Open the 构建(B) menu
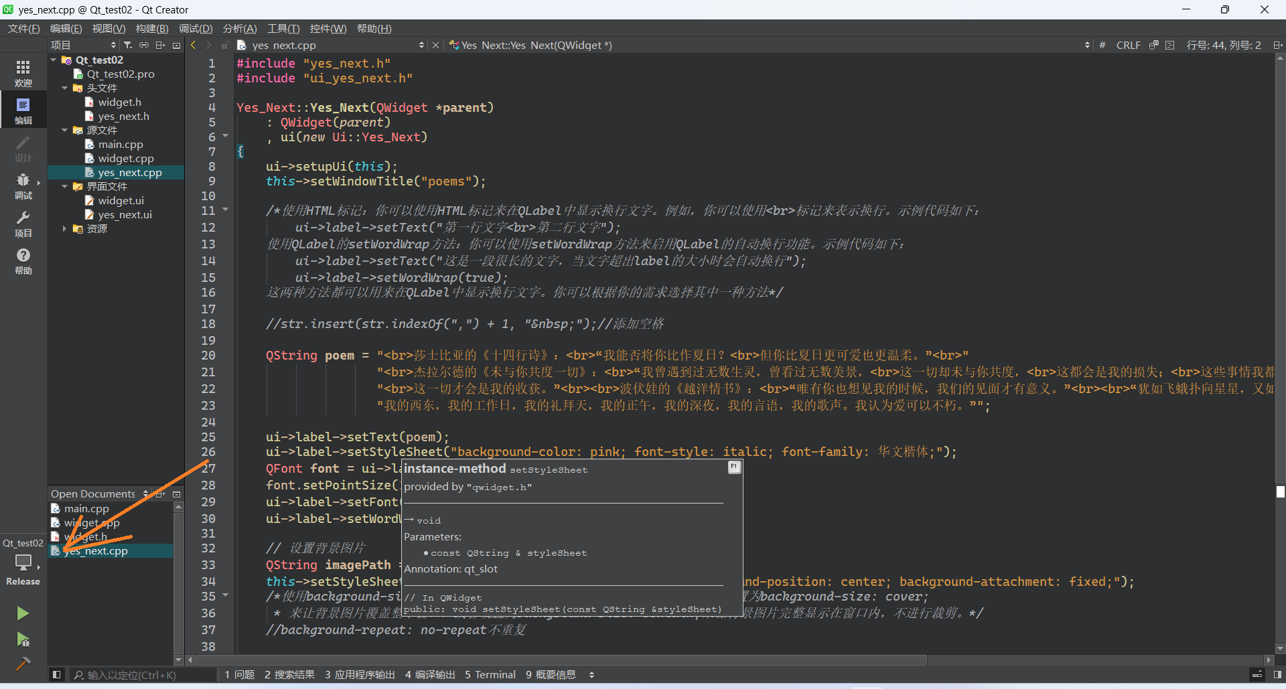This screenshot has height=689, width=1286. (151, 28)
